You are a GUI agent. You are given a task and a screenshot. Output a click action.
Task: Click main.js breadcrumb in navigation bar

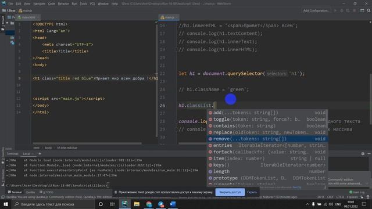[x=25, y=10]
